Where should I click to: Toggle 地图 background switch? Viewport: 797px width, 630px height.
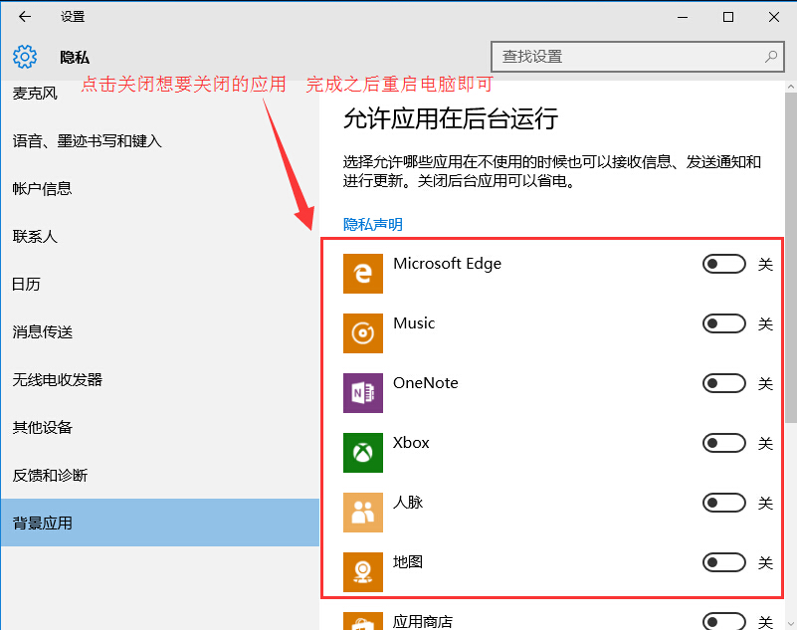pyautogui.click(x=723, y=562)
